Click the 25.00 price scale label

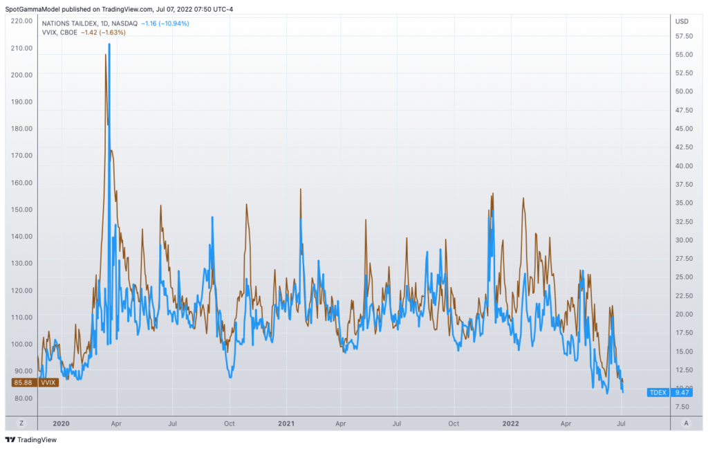coord(684,277)
